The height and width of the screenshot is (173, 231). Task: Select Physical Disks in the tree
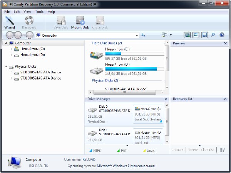pyautogui.click(x=25, y=66)
